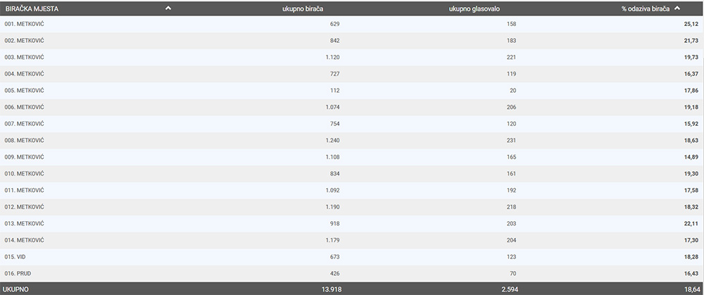Click sort arrow next to % odaziva birača
Viewport: 704px width, 295px height.
coord(677,8)
